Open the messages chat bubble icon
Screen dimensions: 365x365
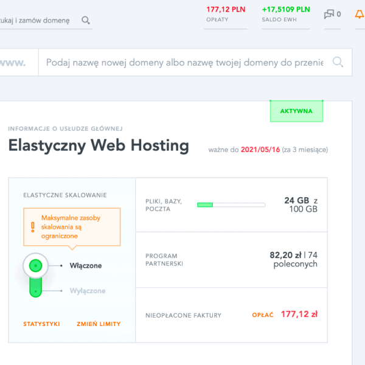coord(329,14)
